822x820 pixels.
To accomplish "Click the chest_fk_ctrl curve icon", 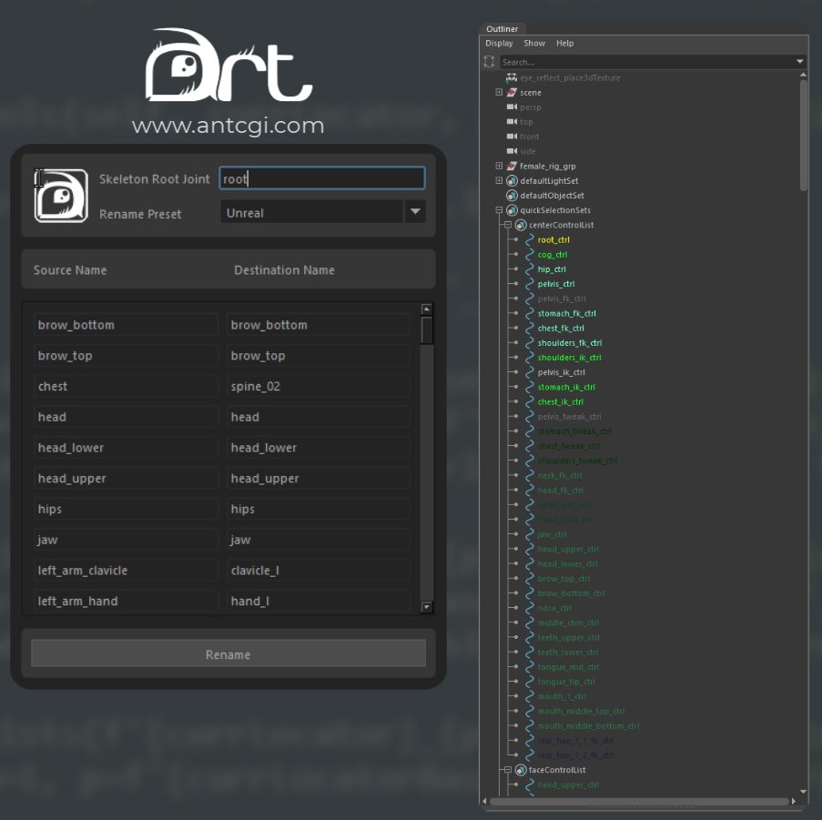I will pyautogui.click(x=530, y=328).
